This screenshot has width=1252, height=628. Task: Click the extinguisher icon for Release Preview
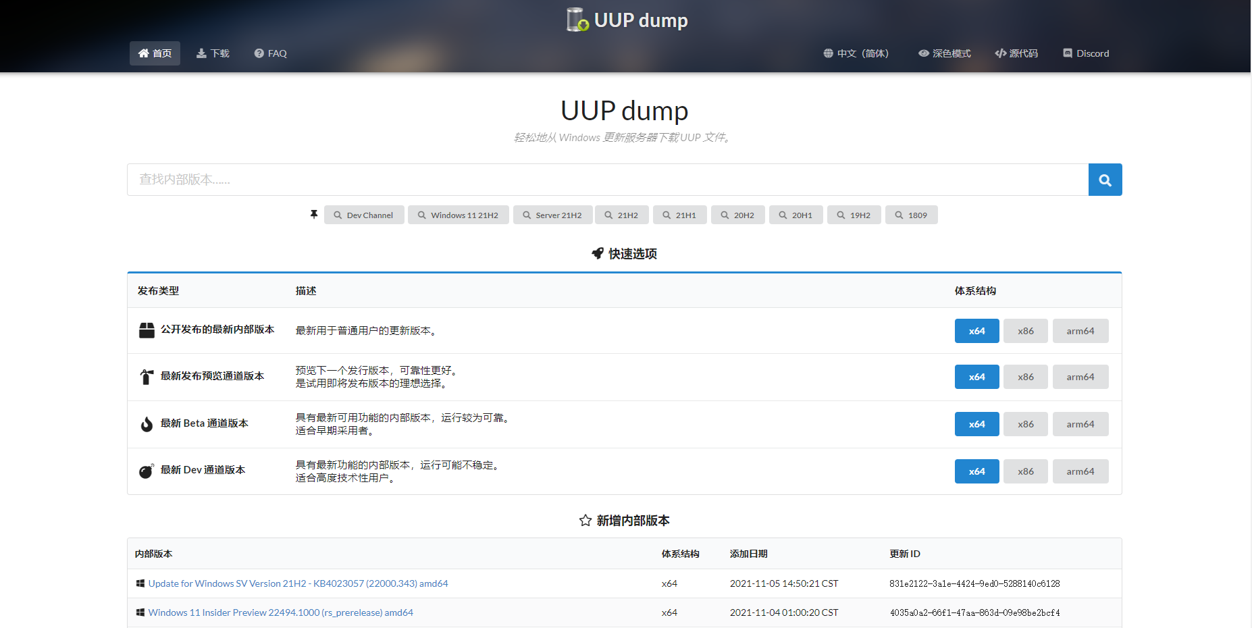(147, 377)
